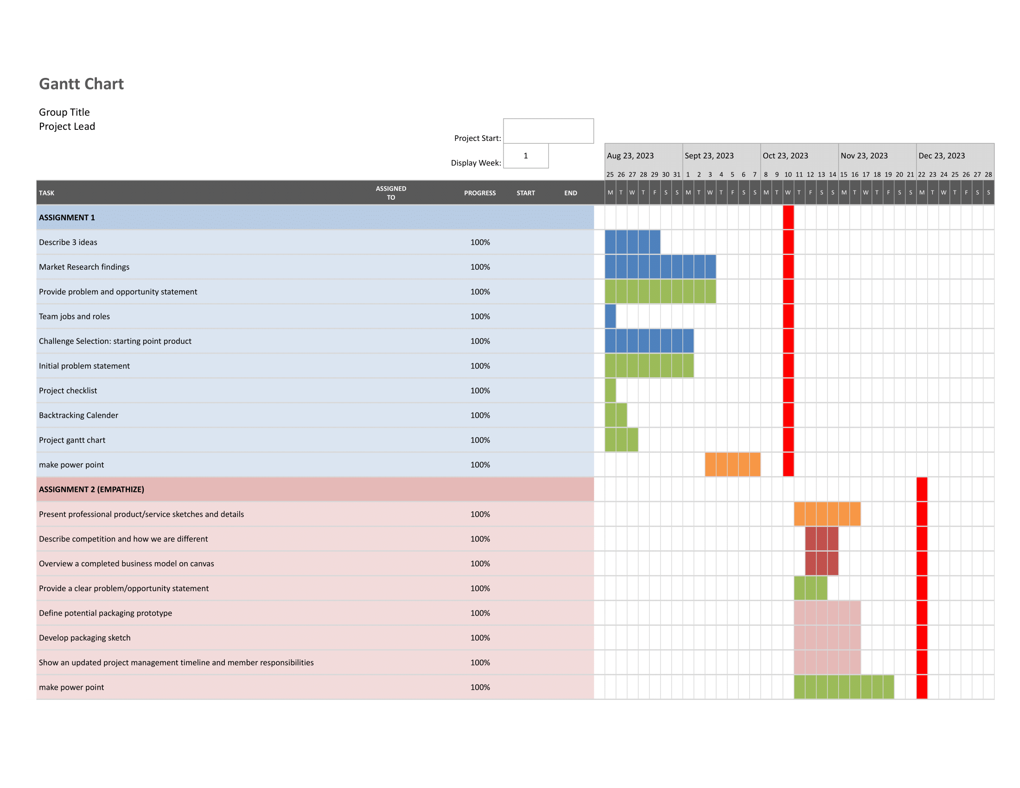Click the red deadline marker in ASSIGNMENT 1 row
This screenshot has height=788, width=1020.
pyautogui.click(x=788, y=217)
